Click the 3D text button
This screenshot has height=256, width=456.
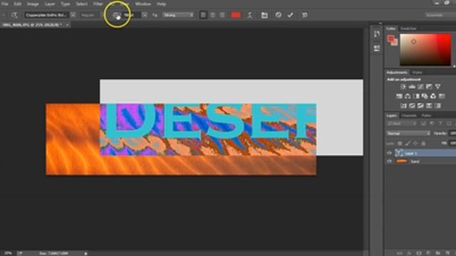304,15
